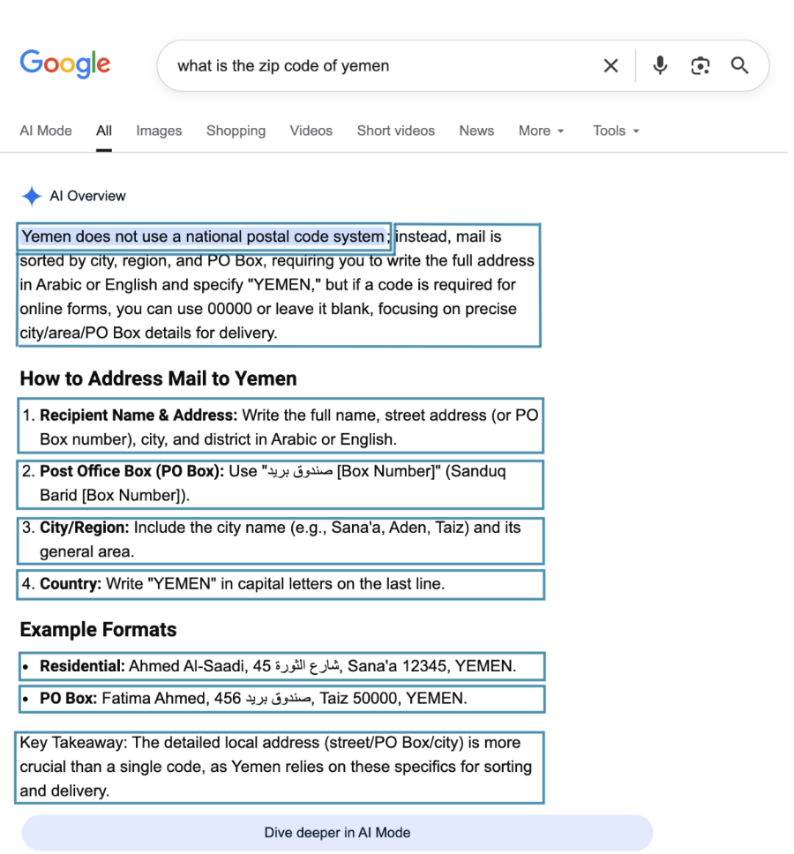Click the AI Overview sparkle icon

(x=32, y=196)
